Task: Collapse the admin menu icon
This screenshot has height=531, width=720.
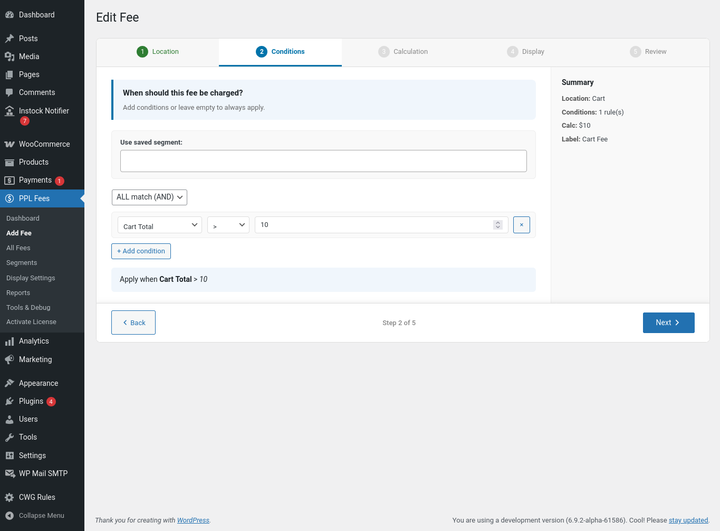Action: click(9, 516)
